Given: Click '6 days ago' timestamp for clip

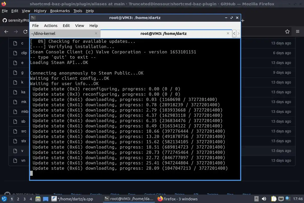Looking at the screenshot, I should (282, 53).
